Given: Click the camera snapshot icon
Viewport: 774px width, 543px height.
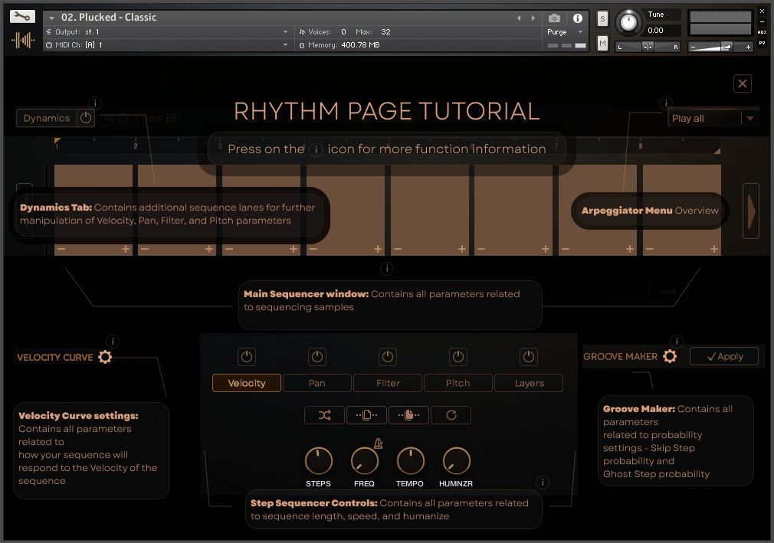Looking at the screenshot, I should (554, 18).
